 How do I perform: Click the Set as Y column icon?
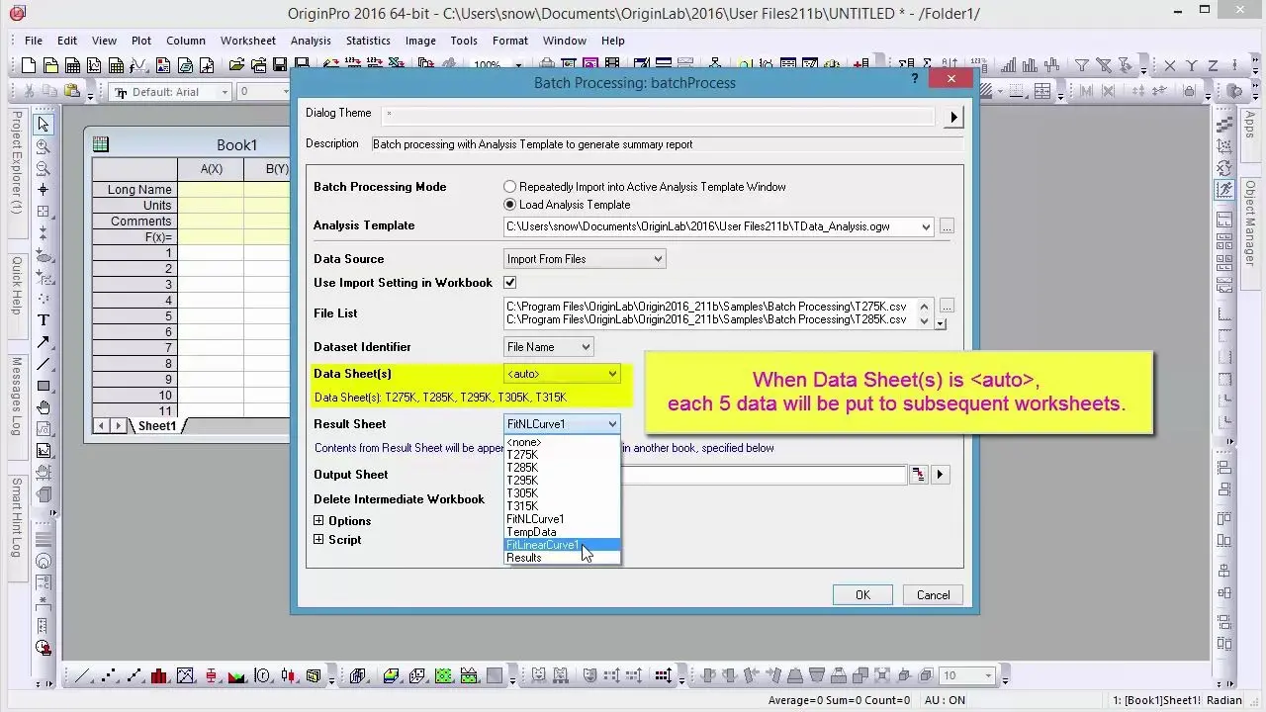pos(1192,66)
